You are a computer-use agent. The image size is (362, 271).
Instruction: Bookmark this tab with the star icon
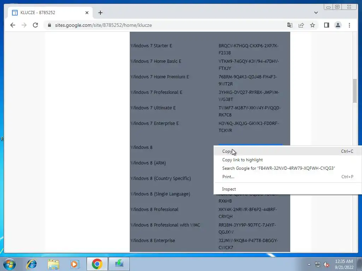click(x=313, y=25)
